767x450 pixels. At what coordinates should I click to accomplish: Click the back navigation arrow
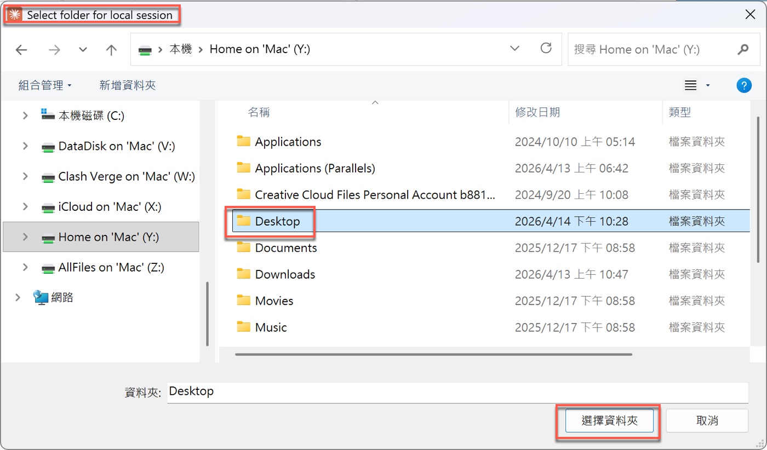tap(21, 50)
